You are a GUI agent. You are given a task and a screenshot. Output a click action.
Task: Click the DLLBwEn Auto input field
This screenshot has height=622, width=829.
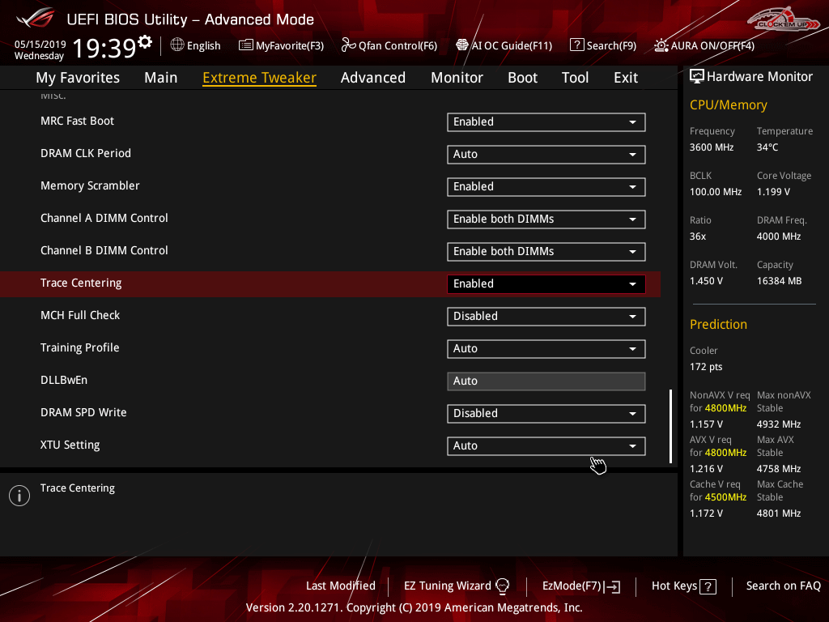546,381
